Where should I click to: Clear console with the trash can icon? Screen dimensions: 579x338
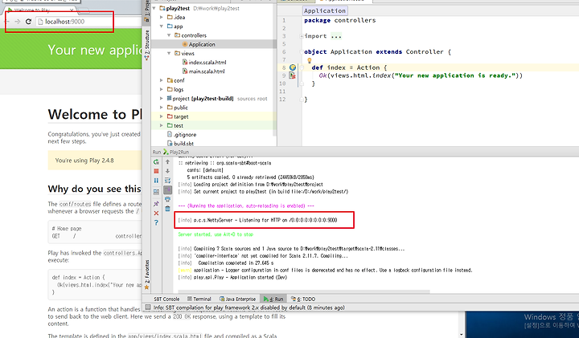tap(167, 209)
